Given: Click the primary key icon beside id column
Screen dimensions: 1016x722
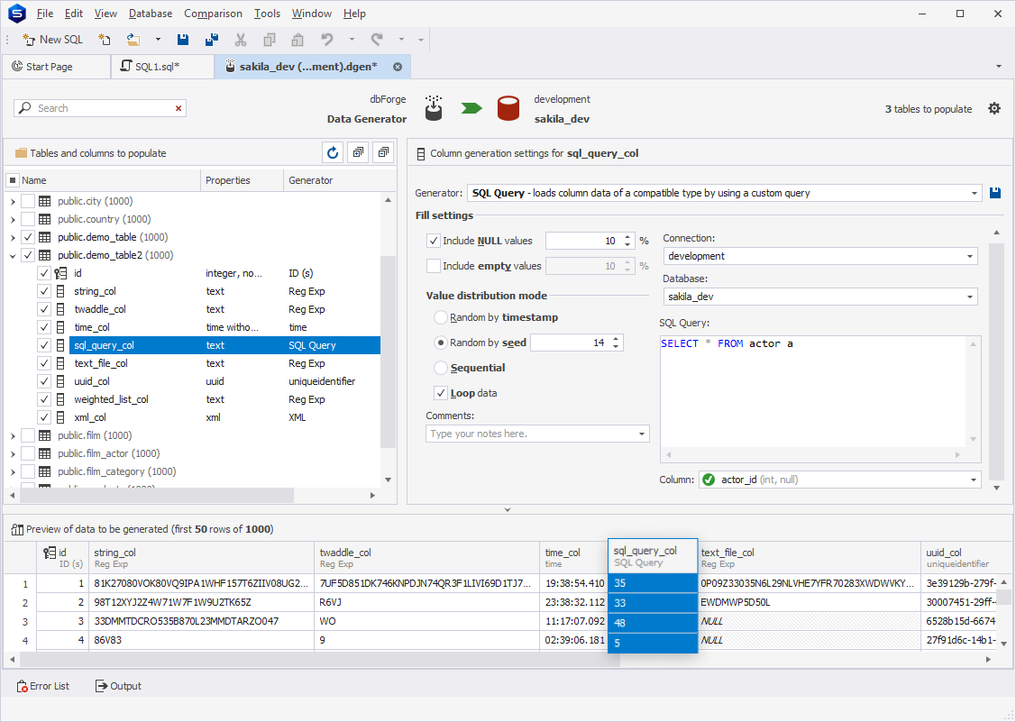Looking at the screenshot, I should coord(60,273).
